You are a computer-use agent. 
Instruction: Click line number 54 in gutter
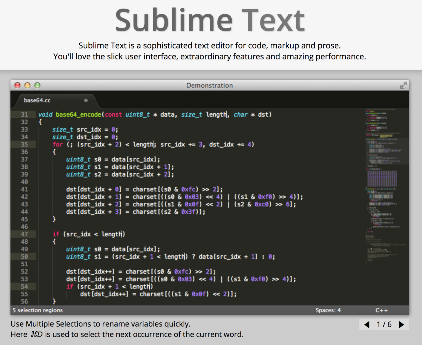(25, 286)
